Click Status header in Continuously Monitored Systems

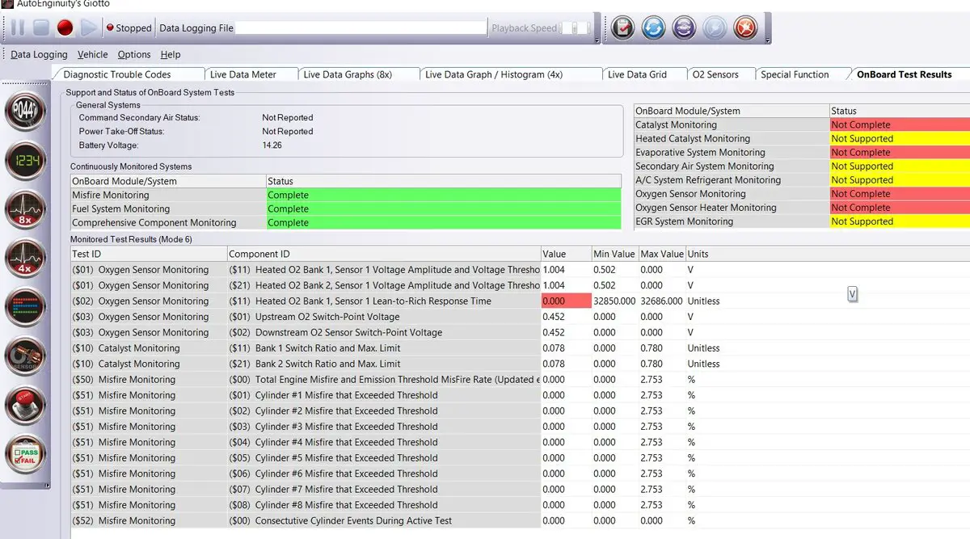444,181
